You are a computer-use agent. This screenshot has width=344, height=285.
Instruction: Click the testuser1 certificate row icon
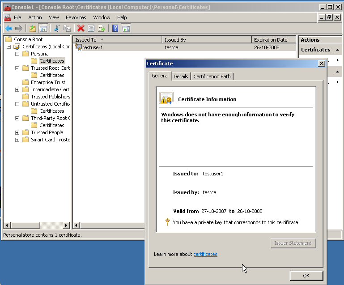click(x=78, y=47)
